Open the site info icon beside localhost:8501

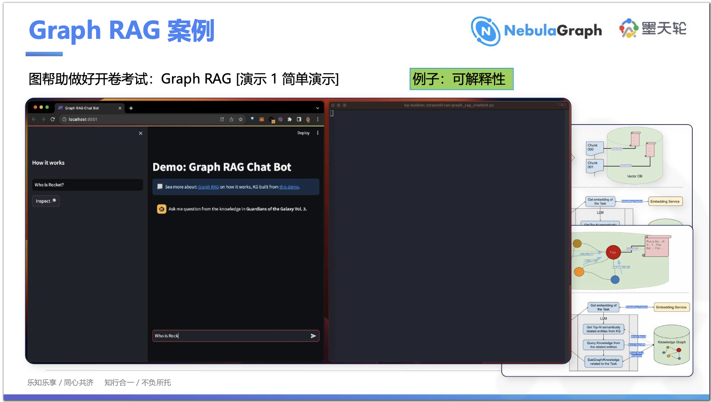tap(64, 119)
